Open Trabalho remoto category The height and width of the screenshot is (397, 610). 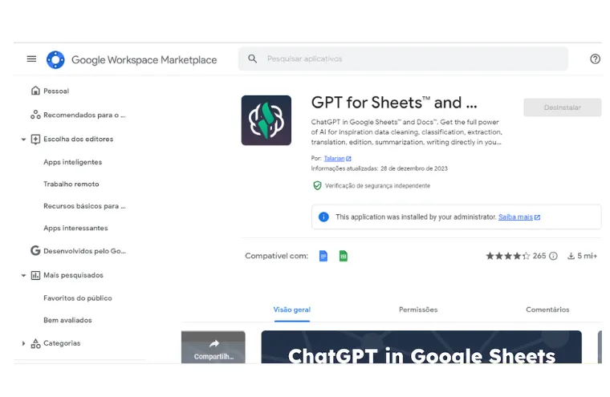click(71, 184)
